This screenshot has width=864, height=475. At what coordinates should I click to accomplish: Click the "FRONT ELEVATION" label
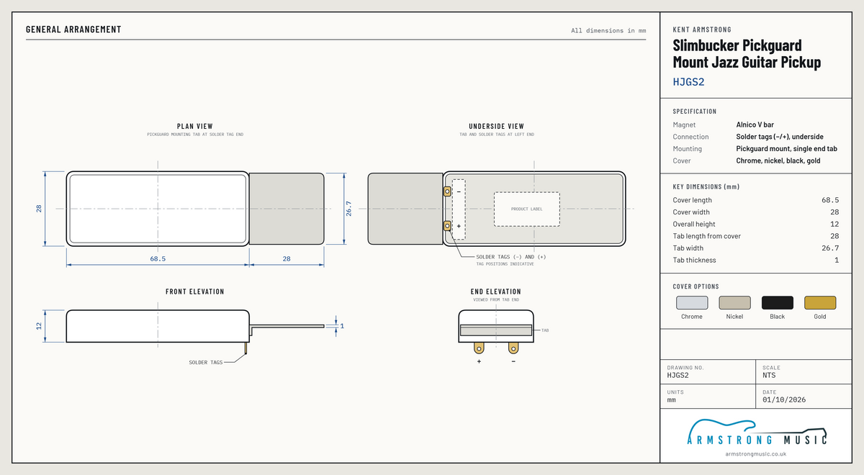tap(195, 291)
